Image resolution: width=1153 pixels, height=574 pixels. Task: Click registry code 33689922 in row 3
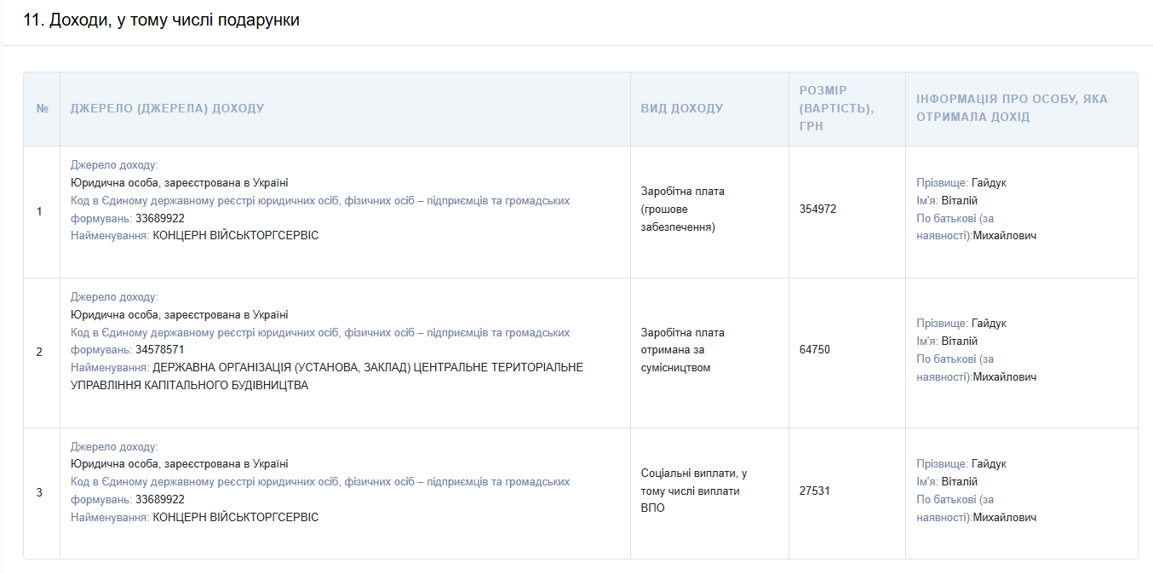(x=160, y=500)
